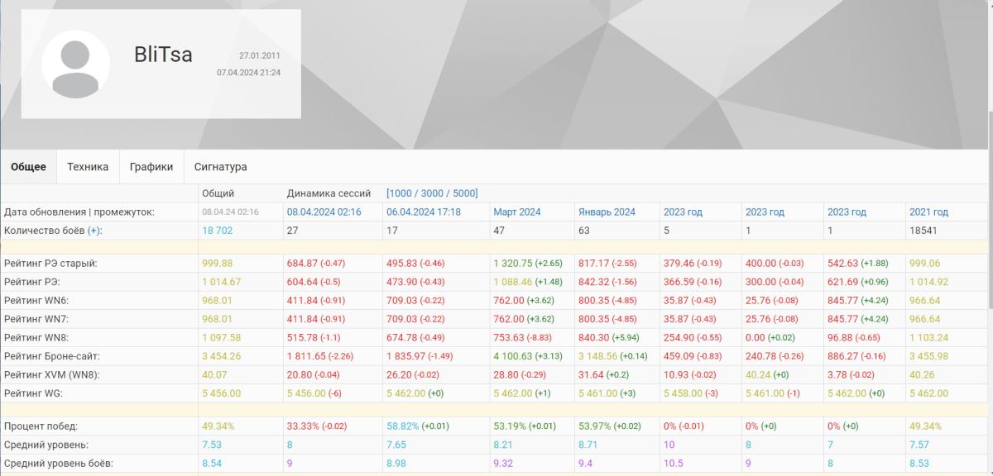The image size is (993, 476).
Task: Open the Март 2024 period link
Action: point(517,212)
